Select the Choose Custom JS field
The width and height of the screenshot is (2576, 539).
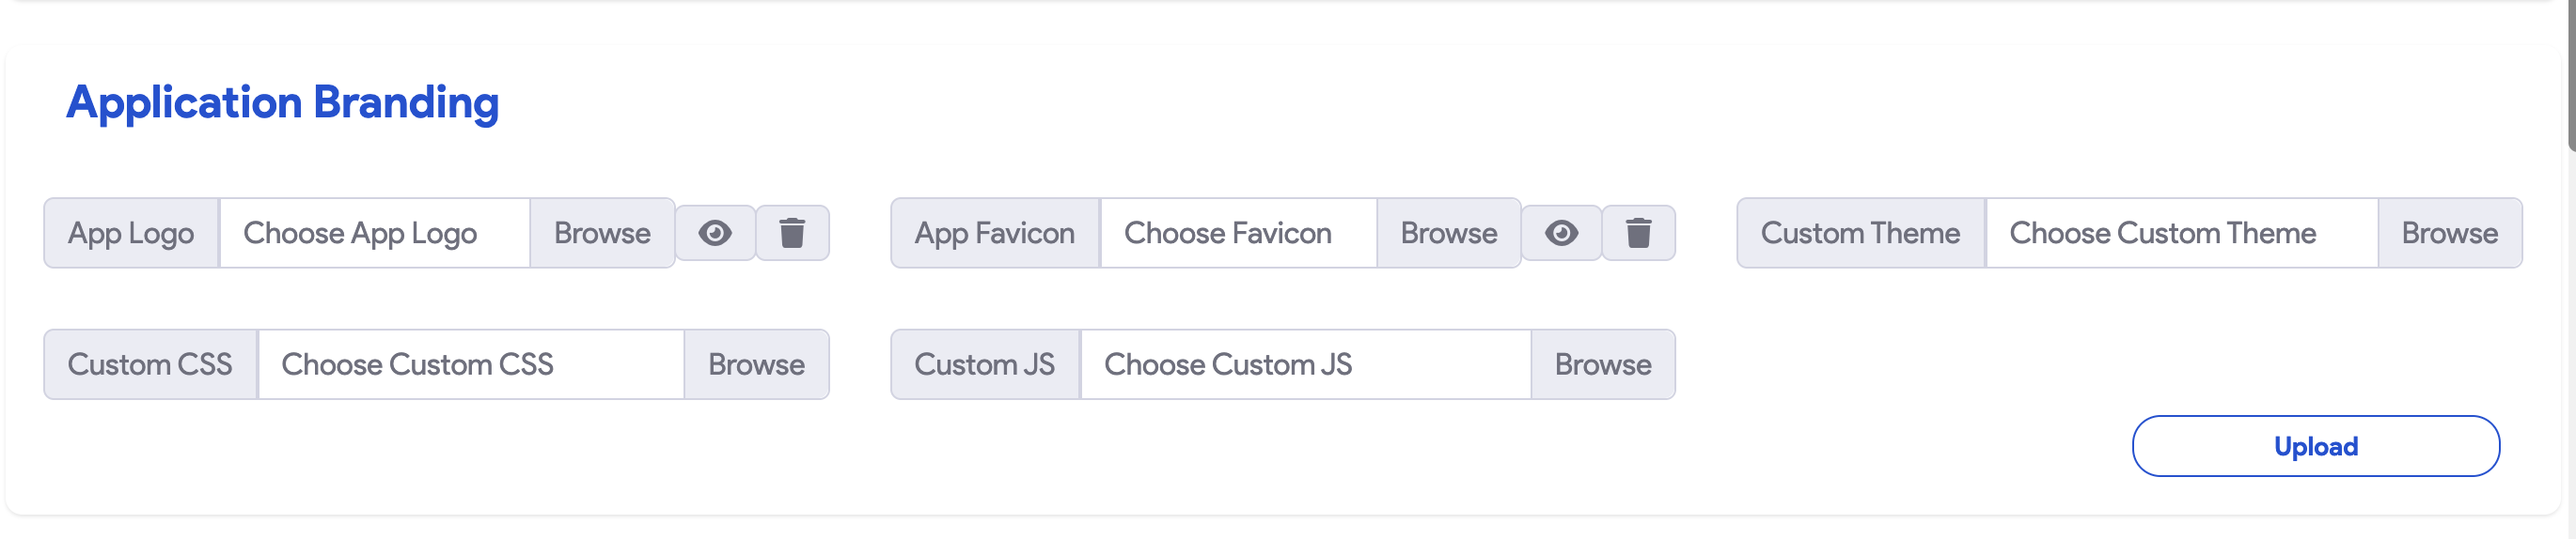1305,364
